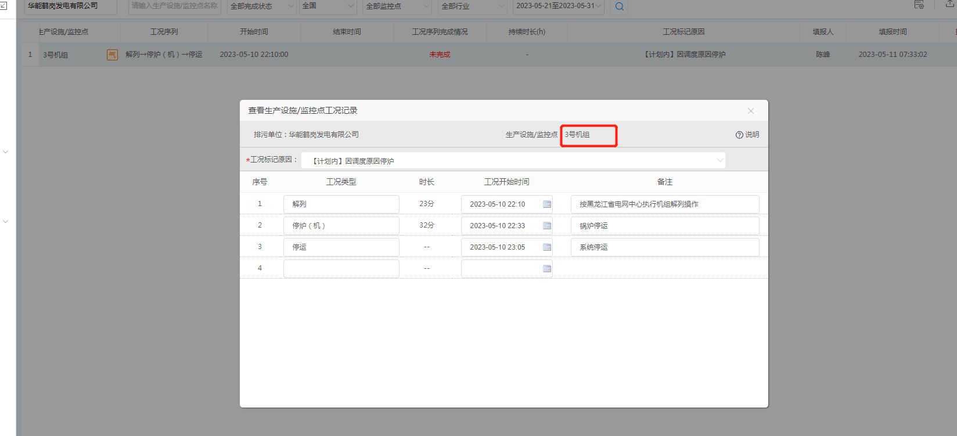The width and height of the screenshot is (957, 436).
Task: Open the 全国 region dropdown
Action: [x=328, y=6]
